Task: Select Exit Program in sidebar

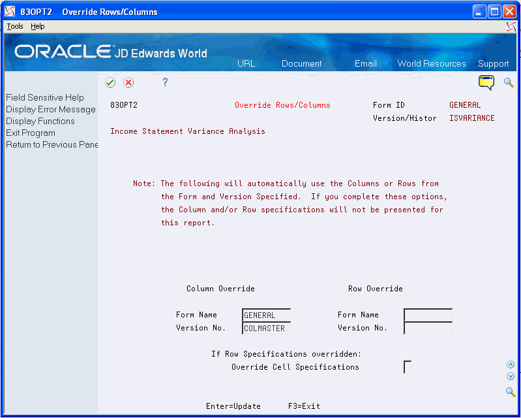Action: [x=31, y=133]
